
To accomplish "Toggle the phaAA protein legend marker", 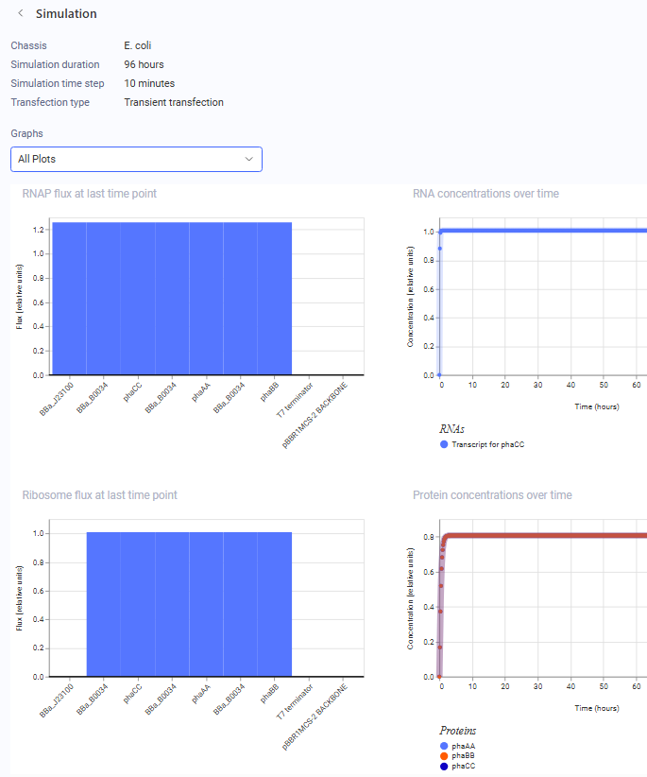I will (444, 746).
